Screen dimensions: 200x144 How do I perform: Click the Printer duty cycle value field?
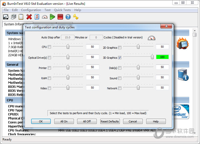point(92,67)
